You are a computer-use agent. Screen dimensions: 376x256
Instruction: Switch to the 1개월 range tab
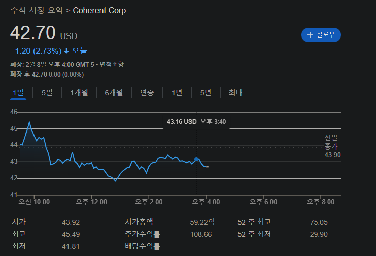point(79,93)
